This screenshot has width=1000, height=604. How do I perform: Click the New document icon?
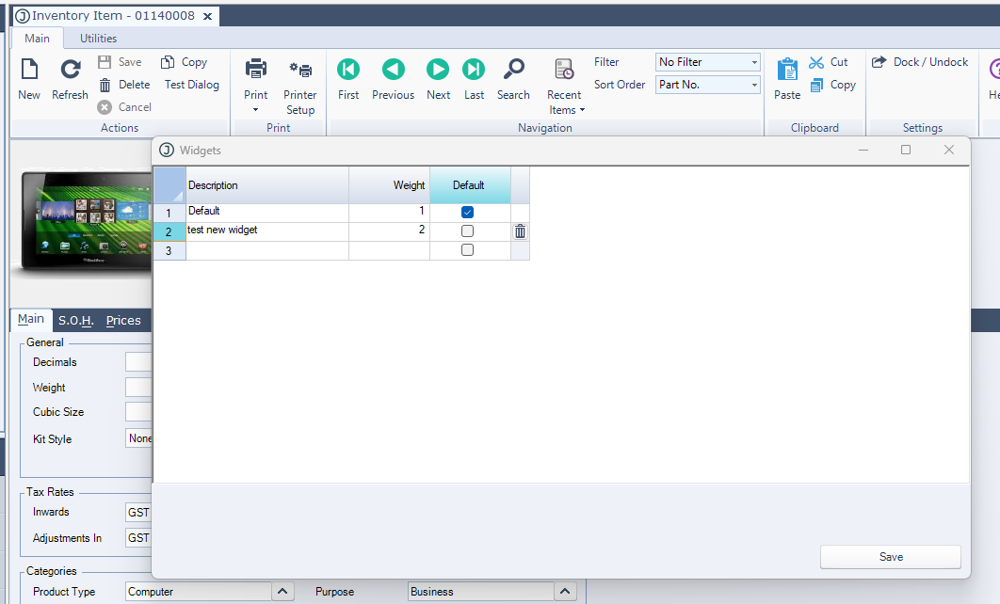point(29,71)
